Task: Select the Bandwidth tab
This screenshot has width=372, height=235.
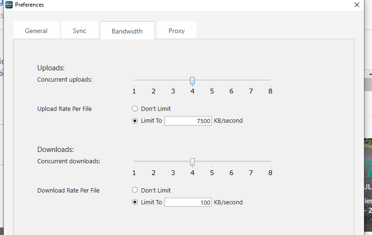Action: 127,31
